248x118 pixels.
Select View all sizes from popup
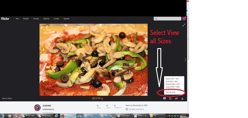click(170, 92)
